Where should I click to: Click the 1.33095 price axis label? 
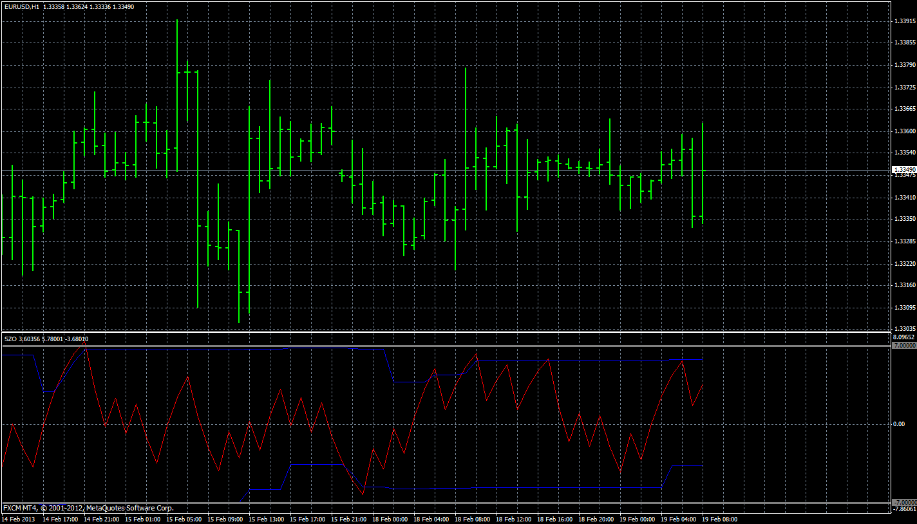(905, 307)
